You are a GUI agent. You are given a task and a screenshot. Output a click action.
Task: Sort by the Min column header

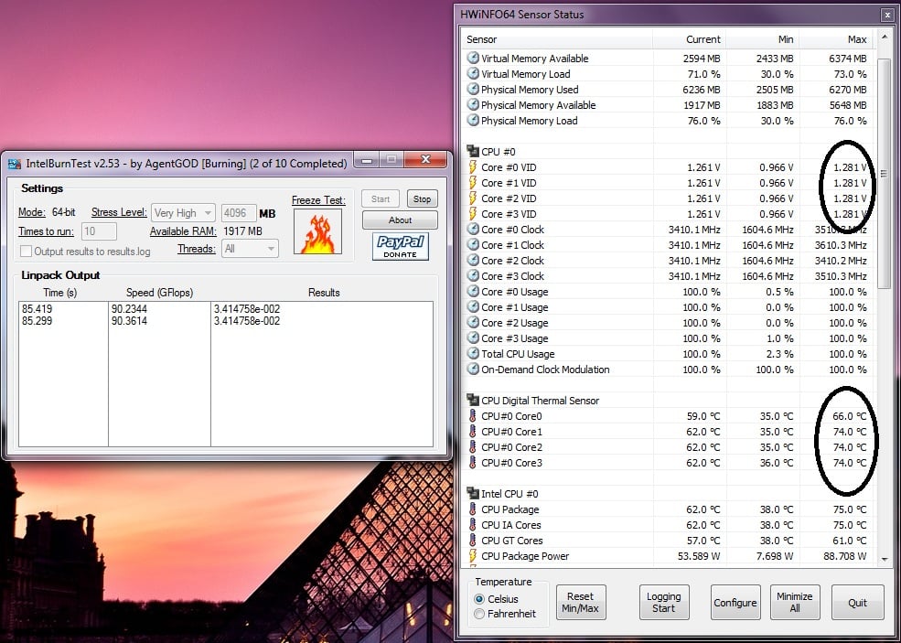pos(763,39)
